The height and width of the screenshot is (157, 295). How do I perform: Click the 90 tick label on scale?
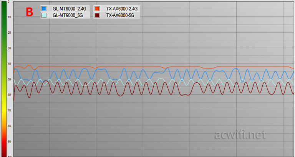(9, 141)
